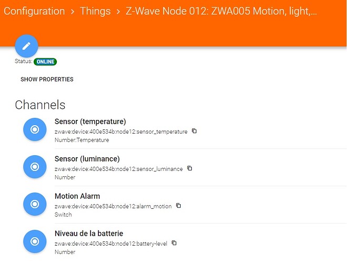Image resolution: width=347 pixels, height=263 pixels.
Task: Click the alarm_motion channel UID text
Action: pos(113,206)
